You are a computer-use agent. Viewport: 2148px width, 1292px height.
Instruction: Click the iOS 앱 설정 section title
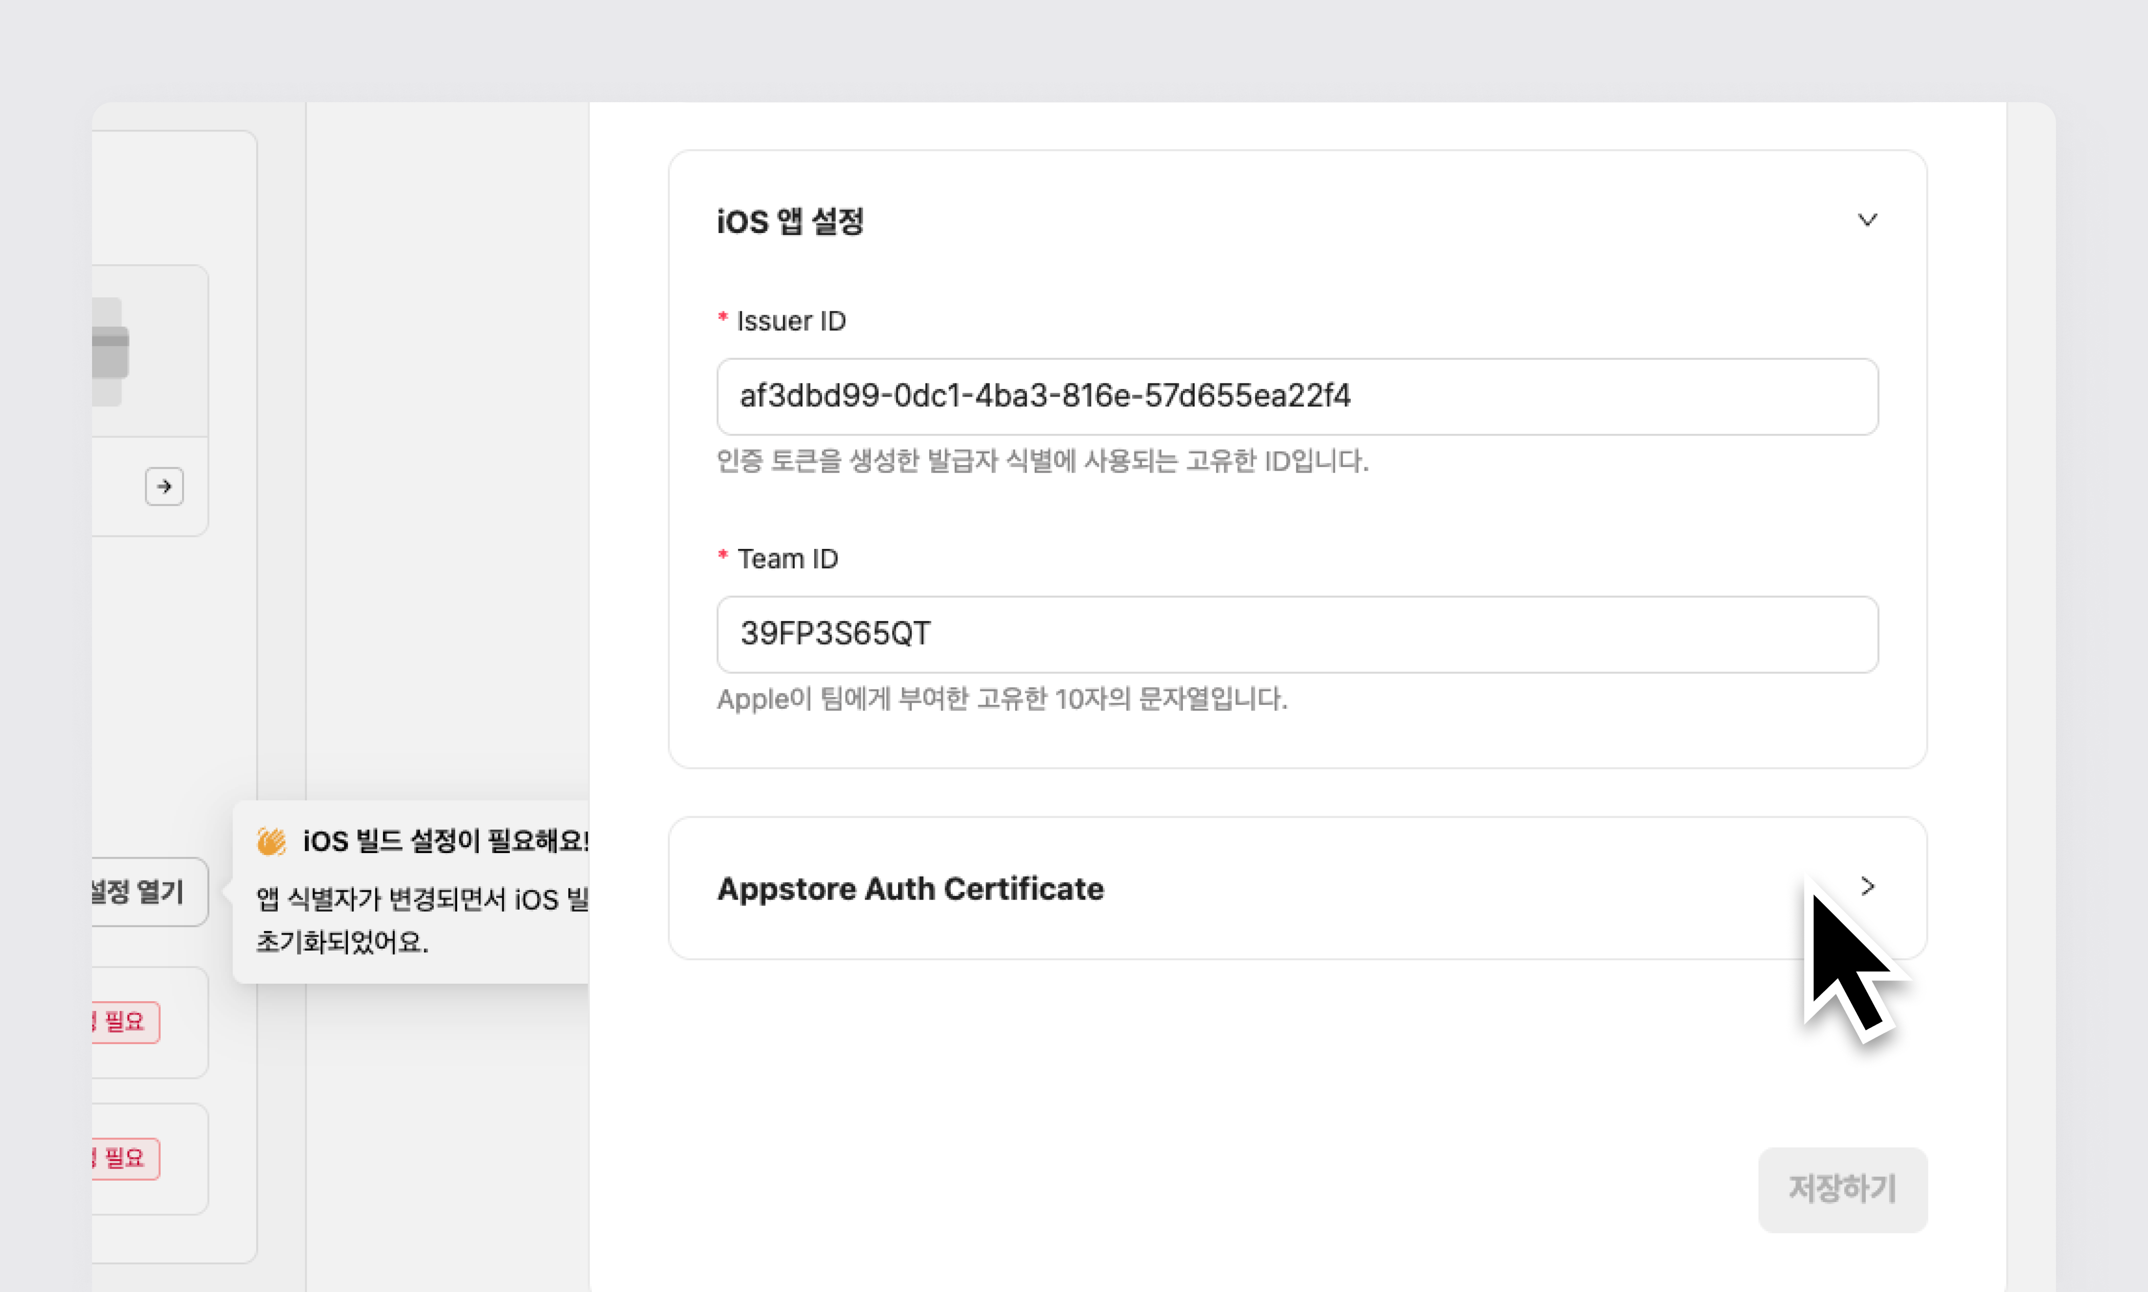789,221
